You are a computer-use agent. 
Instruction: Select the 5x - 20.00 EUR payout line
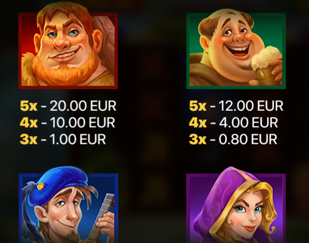tap(68, 106)
